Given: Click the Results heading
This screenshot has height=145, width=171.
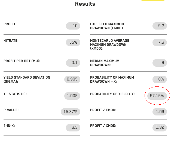Looking at the screenshot, I should [85, 4].
